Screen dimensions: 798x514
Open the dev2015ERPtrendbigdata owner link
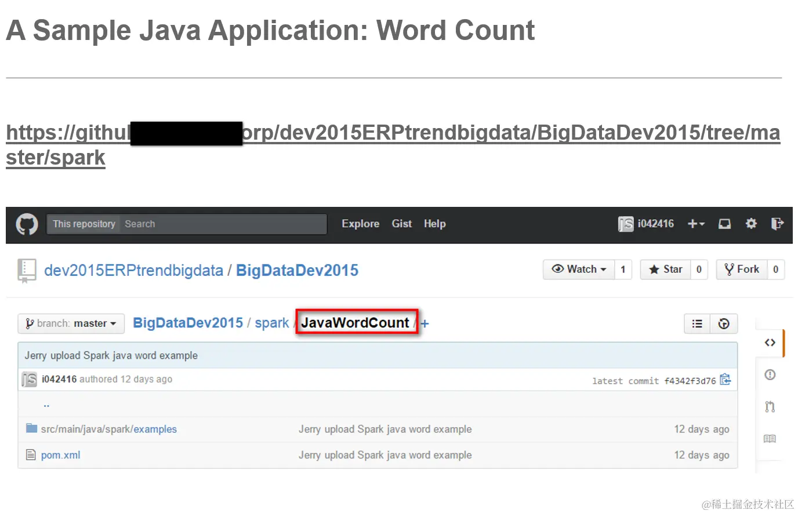pyautogui.click(x=133, y=271)
